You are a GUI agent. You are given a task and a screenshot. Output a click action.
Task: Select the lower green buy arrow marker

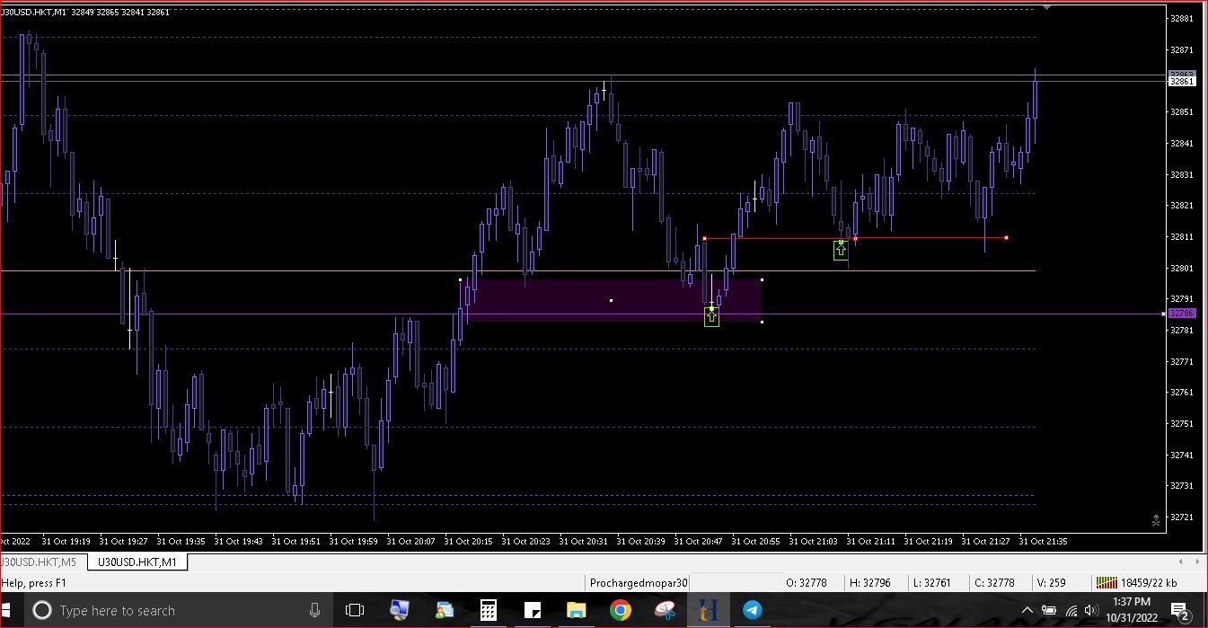[x=711, y=316]
